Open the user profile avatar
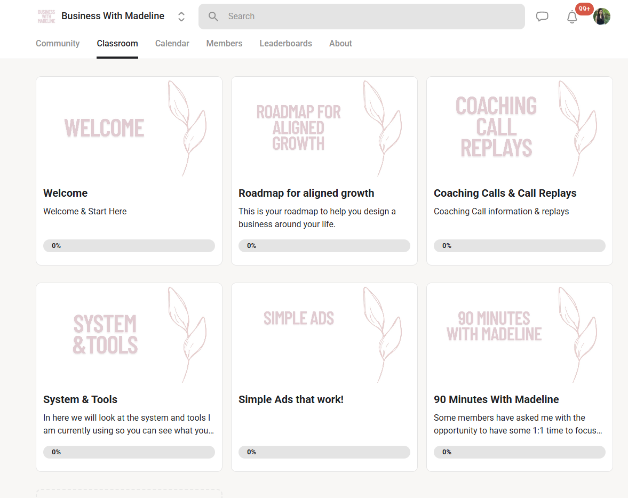This screenshot has width=628, height=498. (x=602, y=17)
